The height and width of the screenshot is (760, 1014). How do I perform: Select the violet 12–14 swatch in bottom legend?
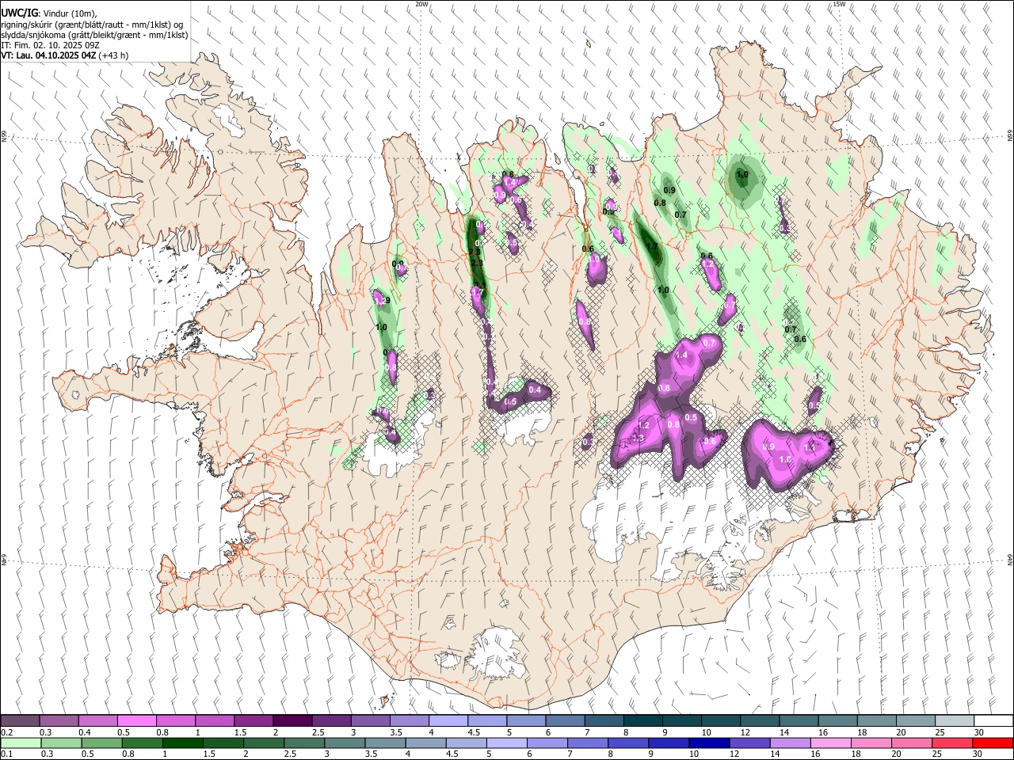click(x=749, y=743)
